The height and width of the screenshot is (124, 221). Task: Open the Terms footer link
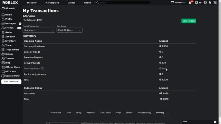click(x=129, y=113)
